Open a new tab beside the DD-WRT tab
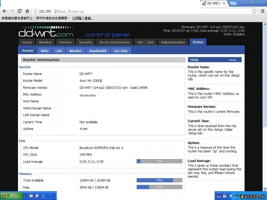 tap(233, 3)
